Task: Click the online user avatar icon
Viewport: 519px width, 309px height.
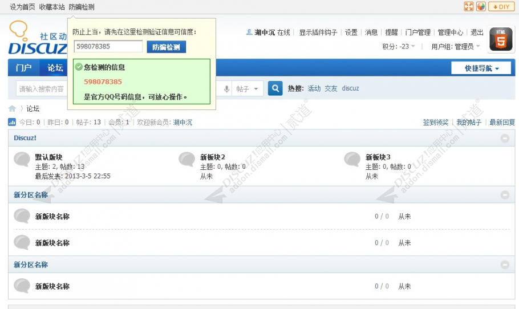Action: click(x=249, y=32)
